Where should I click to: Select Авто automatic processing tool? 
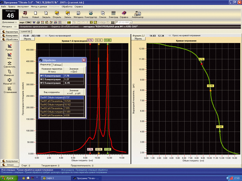coord(9,56)
